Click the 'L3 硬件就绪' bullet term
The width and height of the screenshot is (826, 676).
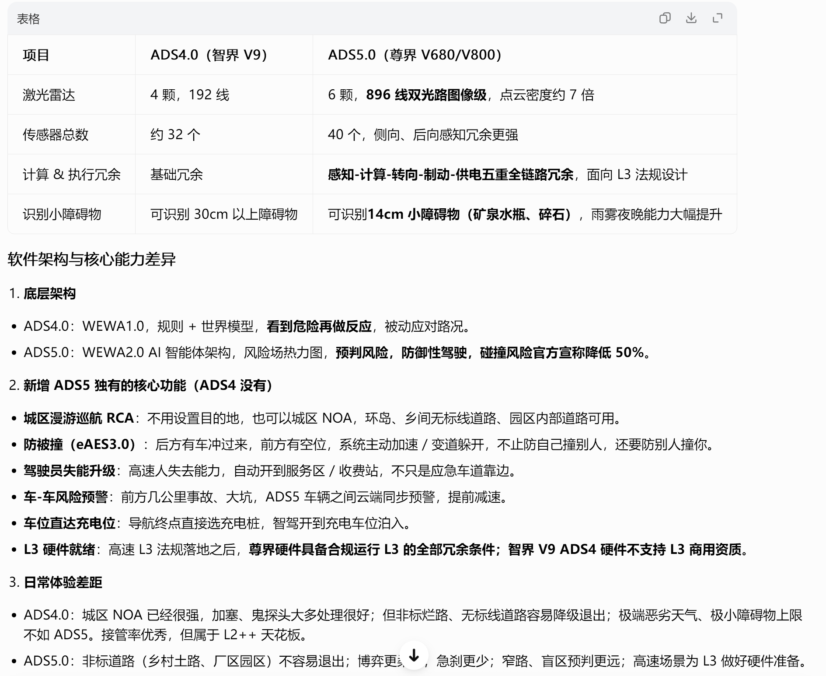[x=59, y=550]
